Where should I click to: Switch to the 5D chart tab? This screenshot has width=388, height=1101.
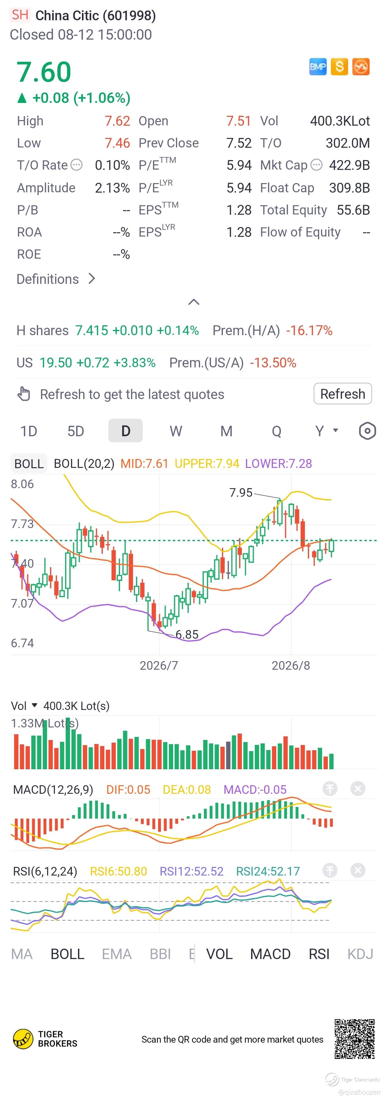[76, 431]
